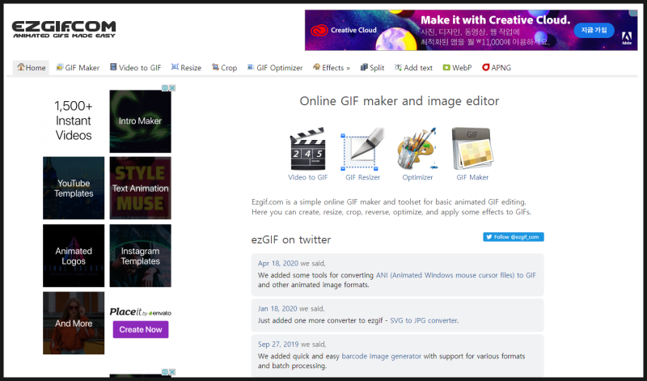This screenshot has height=381, width=647.
Task: Click the ad info icon on Placeit ad
Action: click(x=165, y=88)
